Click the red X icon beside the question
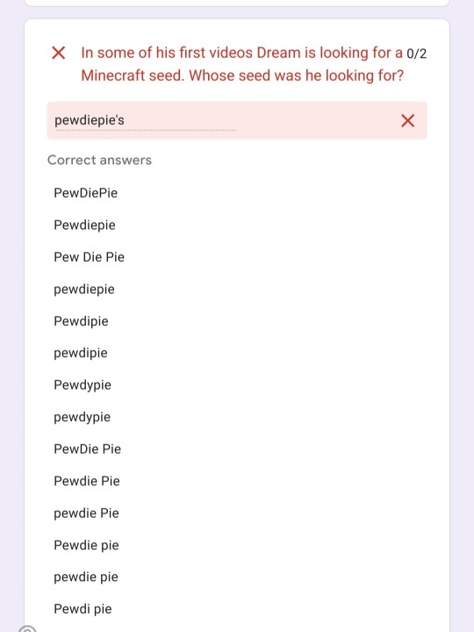 [59, 53]
